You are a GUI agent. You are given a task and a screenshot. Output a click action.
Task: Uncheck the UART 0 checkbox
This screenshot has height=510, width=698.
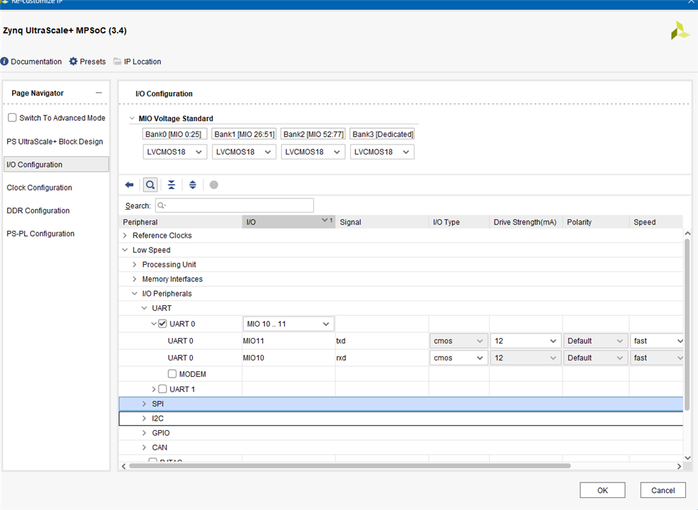pyautogui.click(x=163, y=324)
